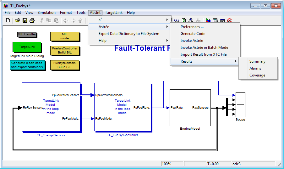Click the Back arrow toolbar icon
This screenshot has width=284, height=169.
pos(66,20)
